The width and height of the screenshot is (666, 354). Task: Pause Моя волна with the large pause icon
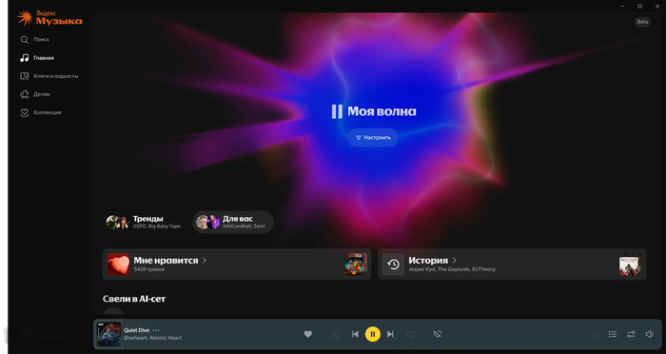tap(337, 111)
